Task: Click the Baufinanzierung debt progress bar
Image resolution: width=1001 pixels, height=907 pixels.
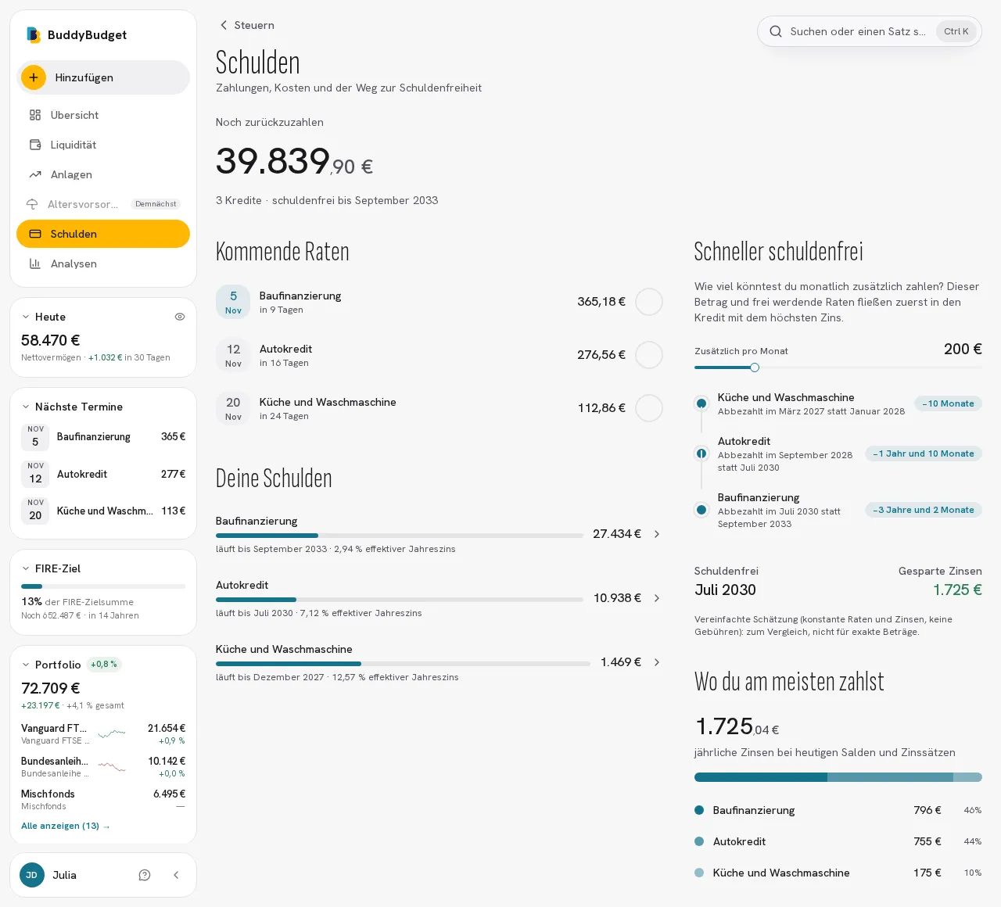Action: coord(400,536)
